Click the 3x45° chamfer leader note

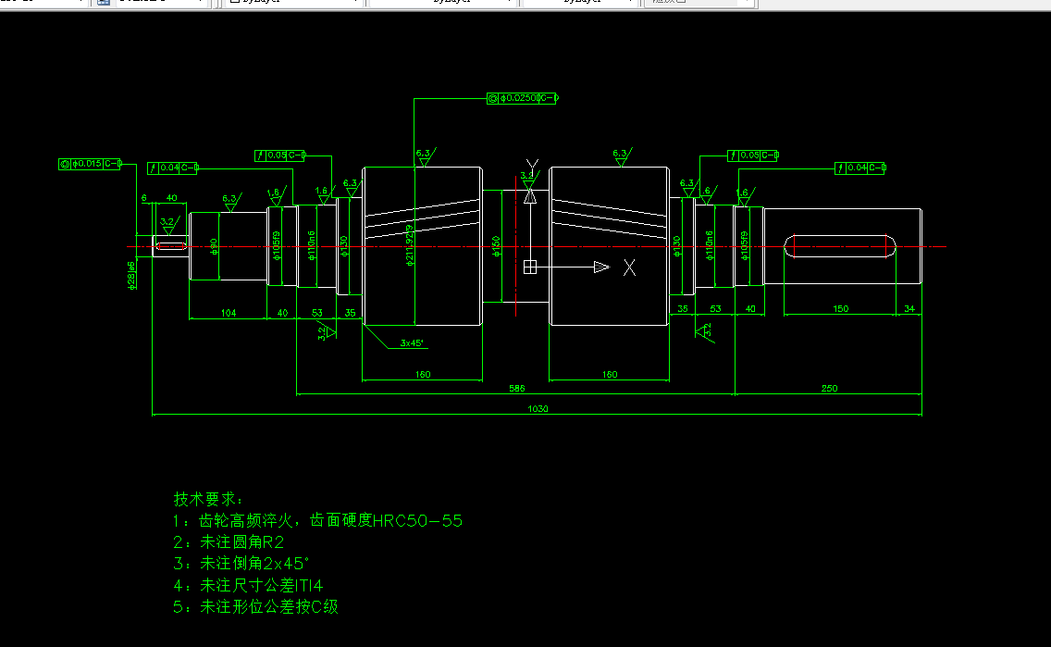point(410,342)
